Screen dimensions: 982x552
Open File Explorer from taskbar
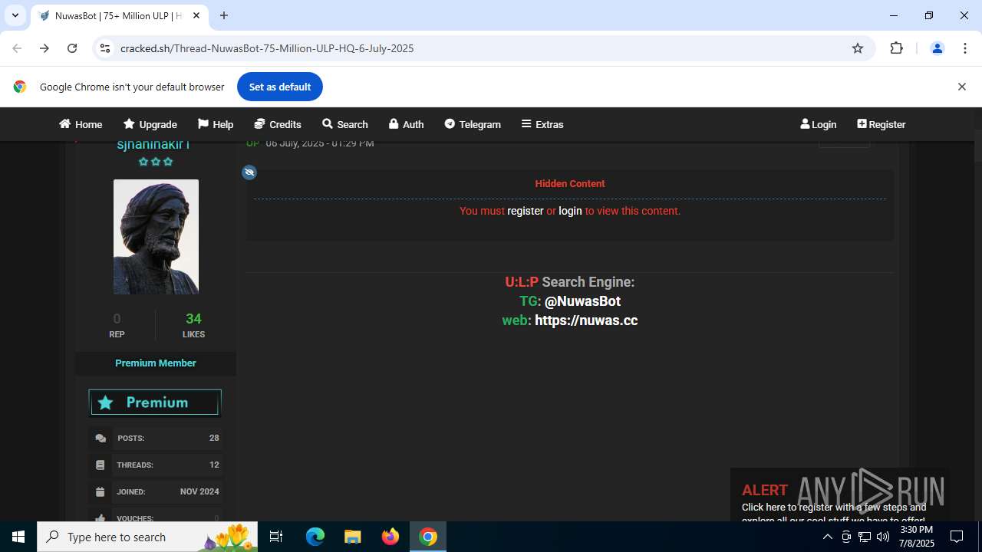click(352, 537)
